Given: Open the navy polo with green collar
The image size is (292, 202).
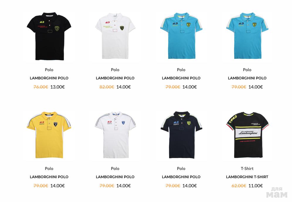Looking at the screenshot, I should tap(181, 135).
